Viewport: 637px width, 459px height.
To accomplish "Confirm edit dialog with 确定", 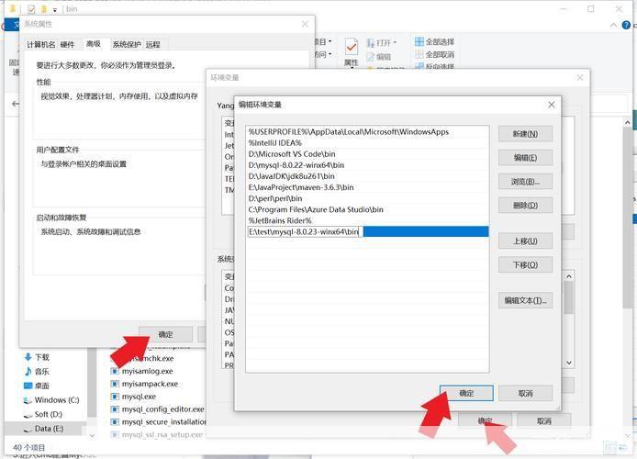I will [x=466, y=393].
